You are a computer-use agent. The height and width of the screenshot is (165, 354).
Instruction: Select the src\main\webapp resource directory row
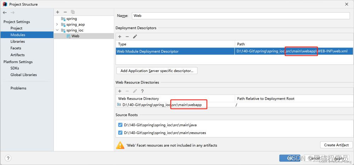tap(234, 105)
